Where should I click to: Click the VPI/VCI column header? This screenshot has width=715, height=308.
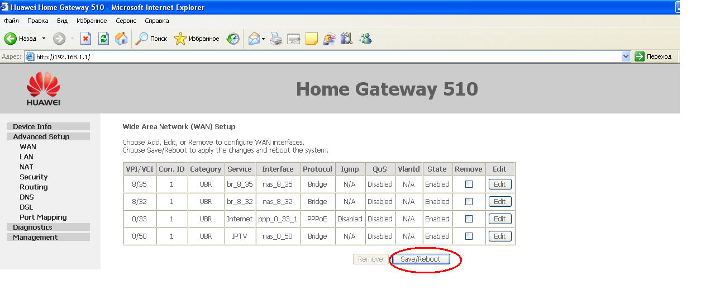click(x=140, y=169)
